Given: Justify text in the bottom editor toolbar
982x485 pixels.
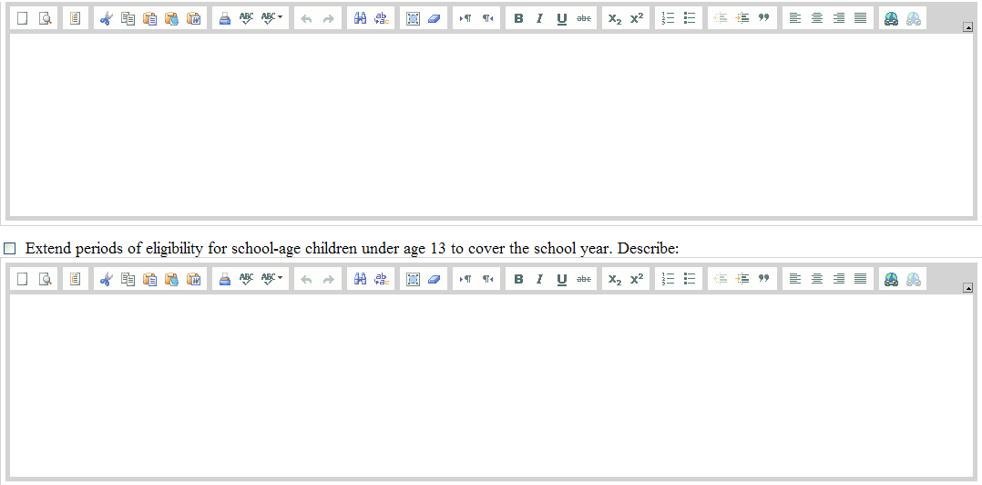Looking at the screenshot, I should click(861, 279).
